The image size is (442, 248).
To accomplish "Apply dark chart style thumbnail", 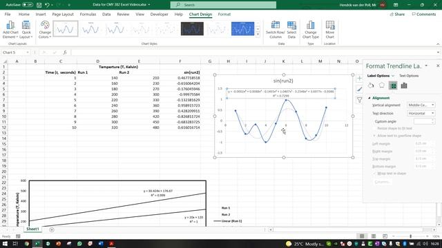I will click(192, 29).
